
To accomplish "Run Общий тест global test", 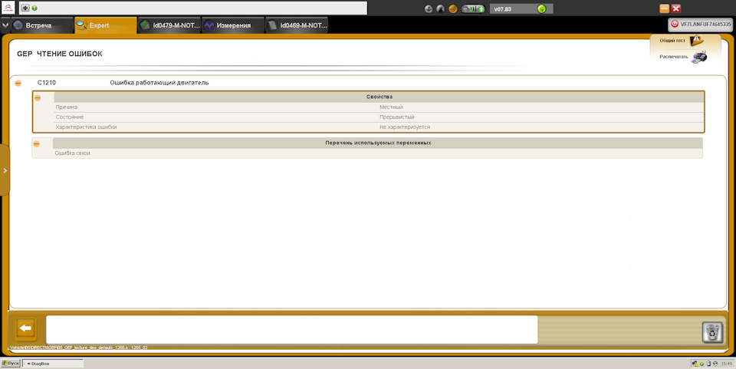I will (x=672, y=41).
